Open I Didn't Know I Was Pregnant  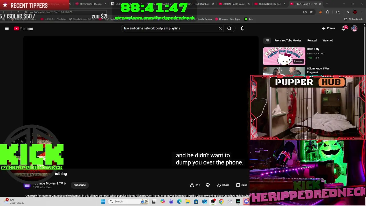pos(318,70)
